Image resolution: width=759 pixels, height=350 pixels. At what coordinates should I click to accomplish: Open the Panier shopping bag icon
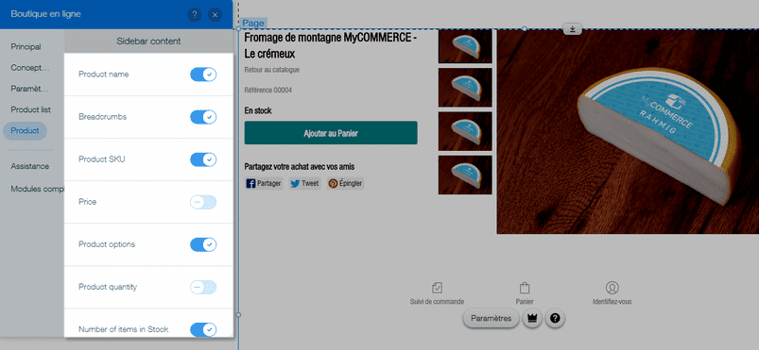pyautogui.click(x=525, y=288)
